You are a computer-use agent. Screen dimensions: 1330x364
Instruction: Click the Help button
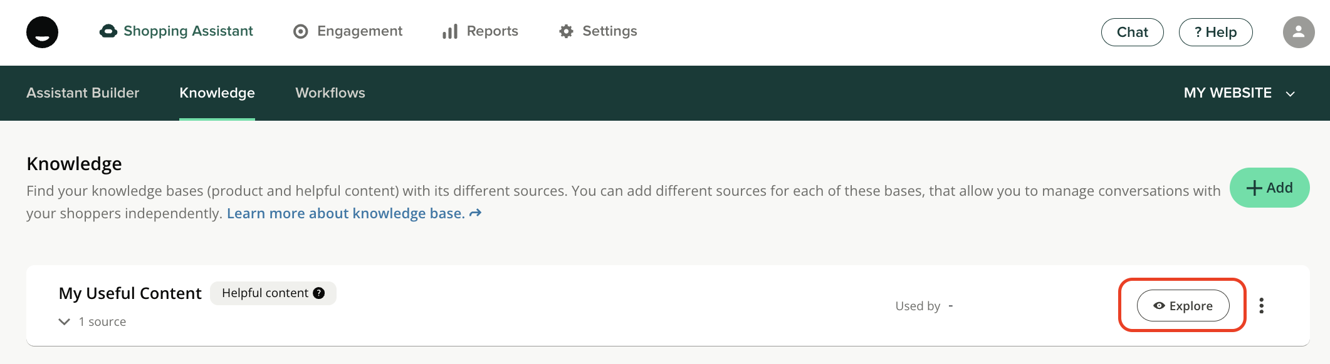[x=1215, y=33]
